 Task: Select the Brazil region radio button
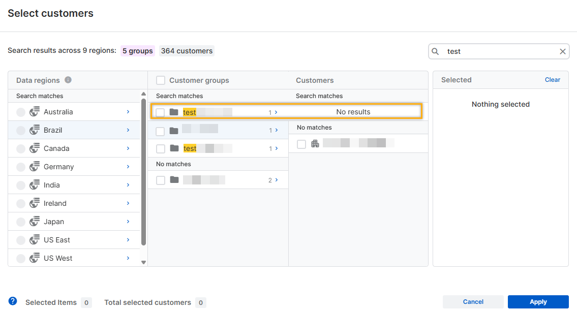[21, 131]
